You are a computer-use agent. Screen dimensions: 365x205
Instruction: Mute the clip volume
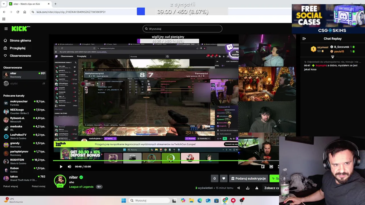(70, 167)
